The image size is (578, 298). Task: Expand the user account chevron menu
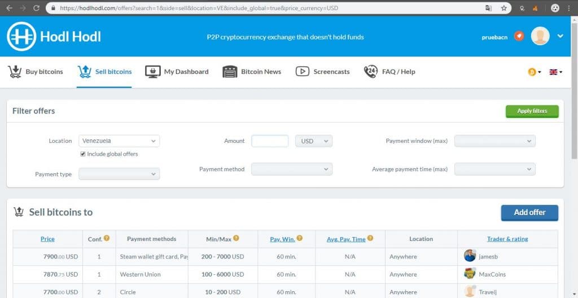[x=561, y=36]
